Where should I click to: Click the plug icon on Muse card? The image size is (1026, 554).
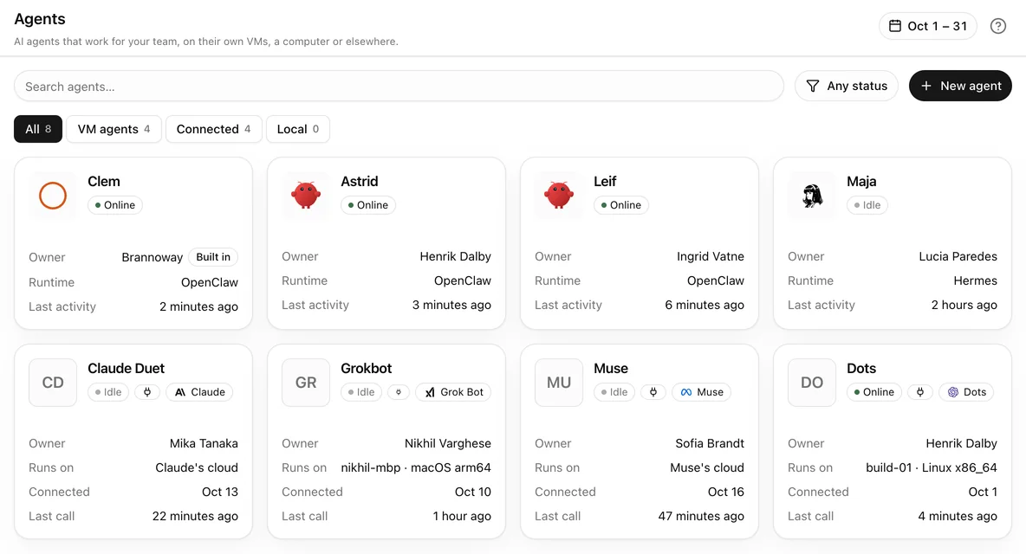pos(653,392)
